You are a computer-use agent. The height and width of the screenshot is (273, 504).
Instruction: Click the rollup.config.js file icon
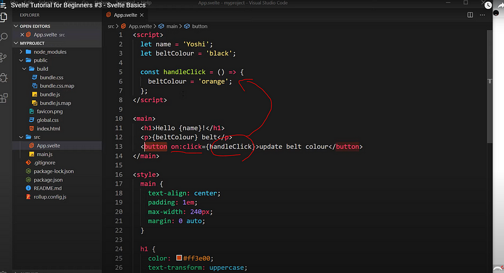tap(28, 197)
